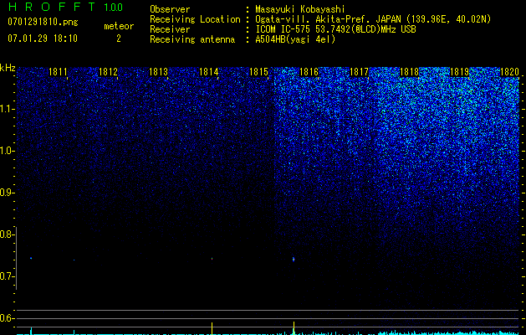The width and height of the screenshot is (526, 335).
Task: Click the 1817 time marker
Action: point(359,72)
